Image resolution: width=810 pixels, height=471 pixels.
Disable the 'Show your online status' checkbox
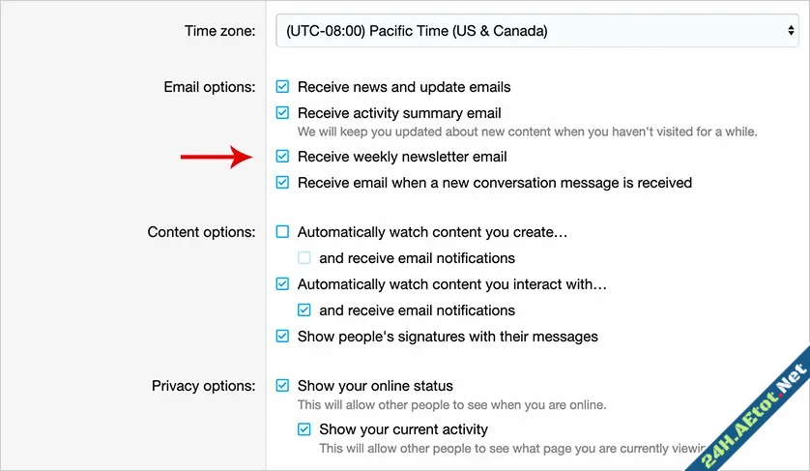tap(282, 386)
